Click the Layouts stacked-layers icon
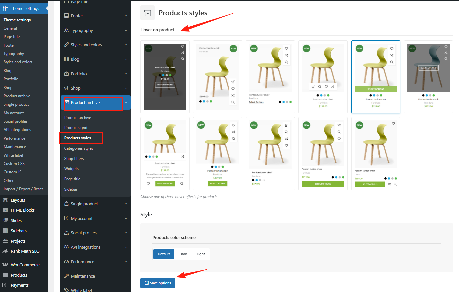The width and height of the screenshot is (459, 292). click(x=6, y=200)
